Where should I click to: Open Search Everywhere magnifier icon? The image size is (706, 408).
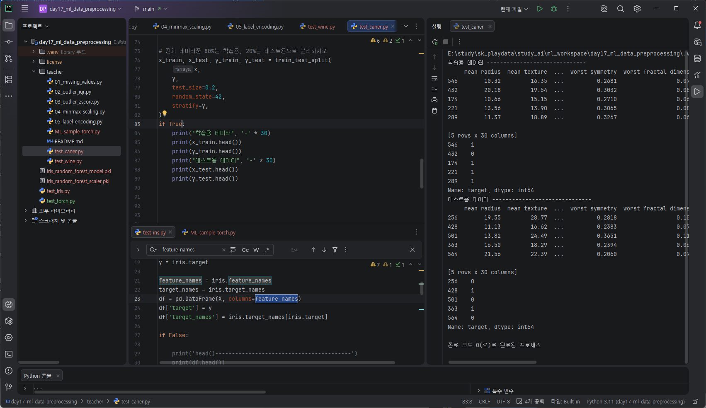pos(621,9)
